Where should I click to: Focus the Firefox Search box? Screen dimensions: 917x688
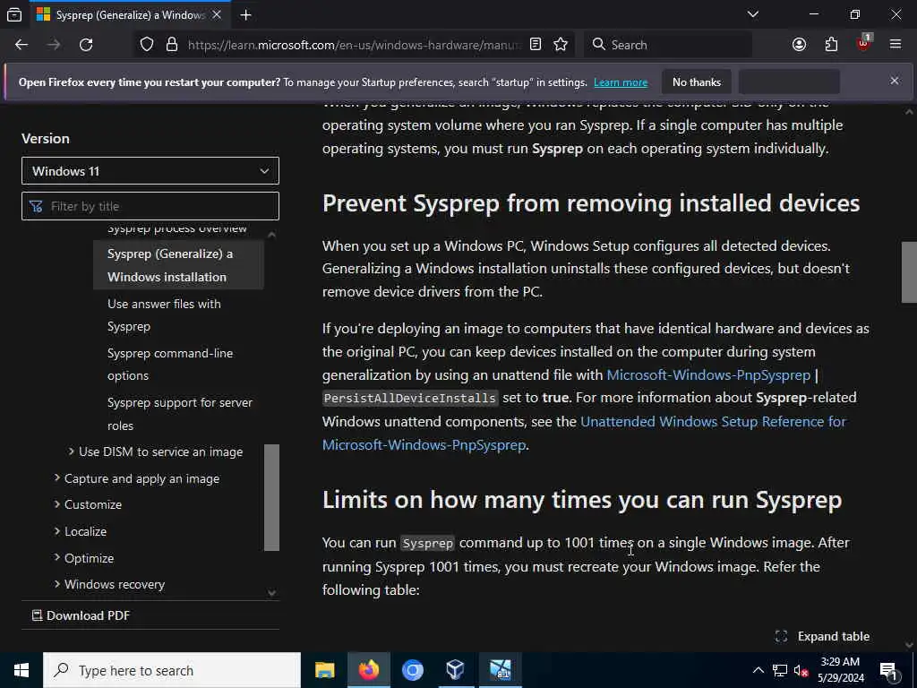click(x=668, y=45)
